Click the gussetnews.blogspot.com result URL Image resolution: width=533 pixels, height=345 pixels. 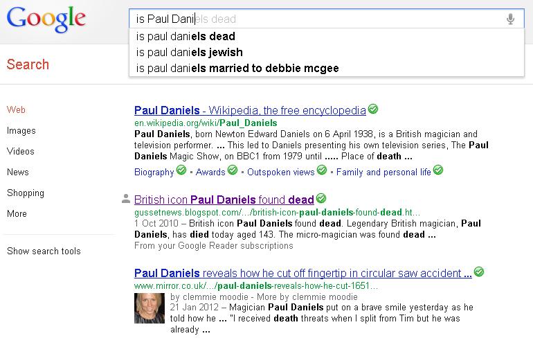pyautogui.click(x=277, y=213)
